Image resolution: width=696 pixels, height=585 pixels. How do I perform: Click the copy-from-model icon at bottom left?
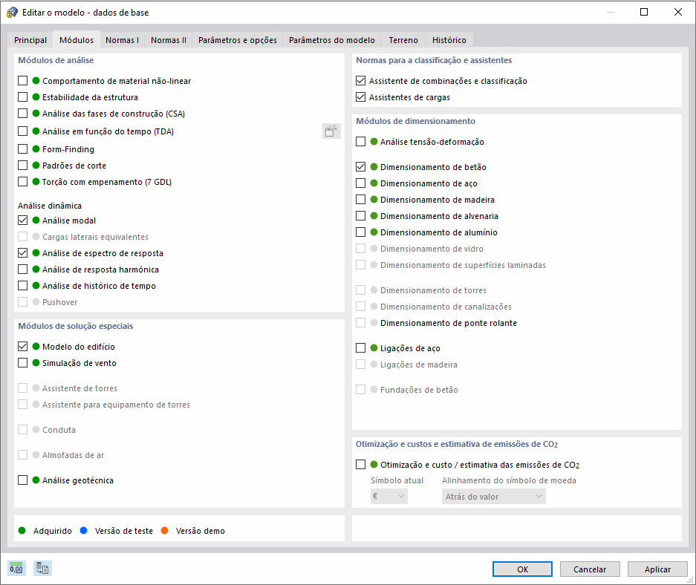point(42,568)
